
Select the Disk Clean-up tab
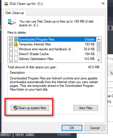[x=15, y=13]
